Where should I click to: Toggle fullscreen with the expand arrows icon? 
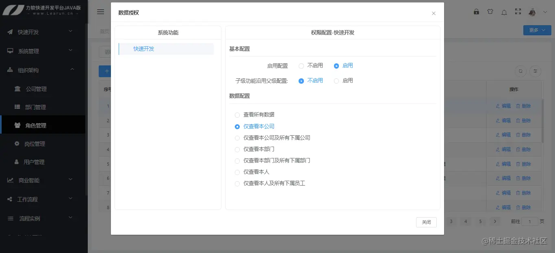(518, 11)
